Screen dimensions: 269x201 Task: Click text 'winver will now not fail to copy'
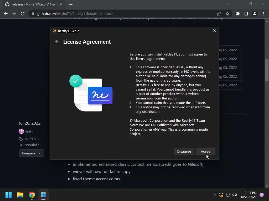point(102,172)
